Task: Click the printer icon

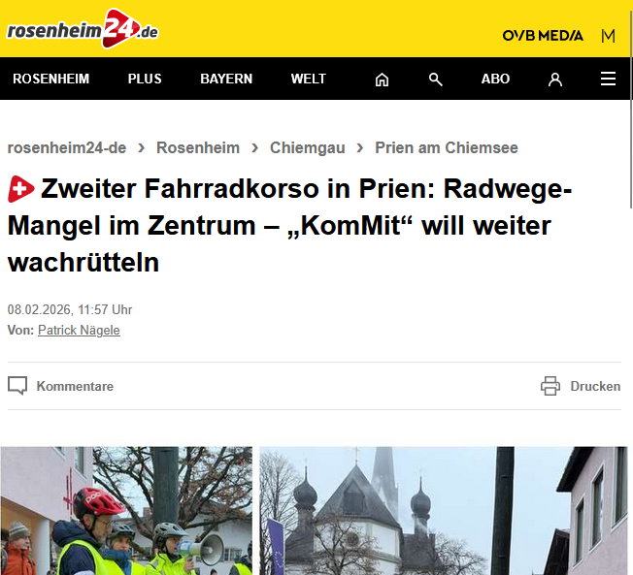Action: click(550, 386)
